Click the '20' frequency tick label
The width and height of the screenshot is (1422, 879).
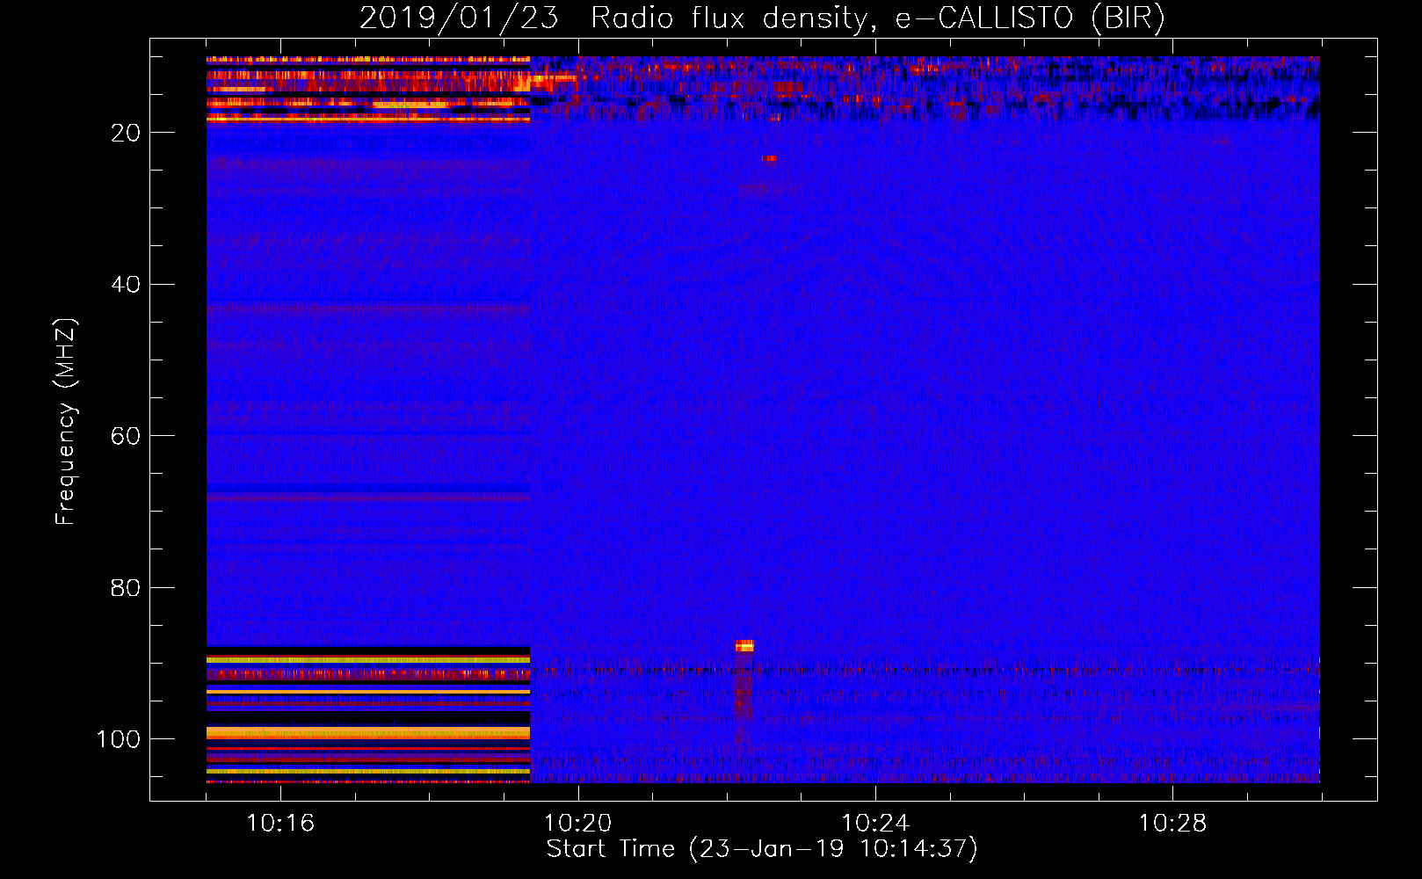(126, 133)
